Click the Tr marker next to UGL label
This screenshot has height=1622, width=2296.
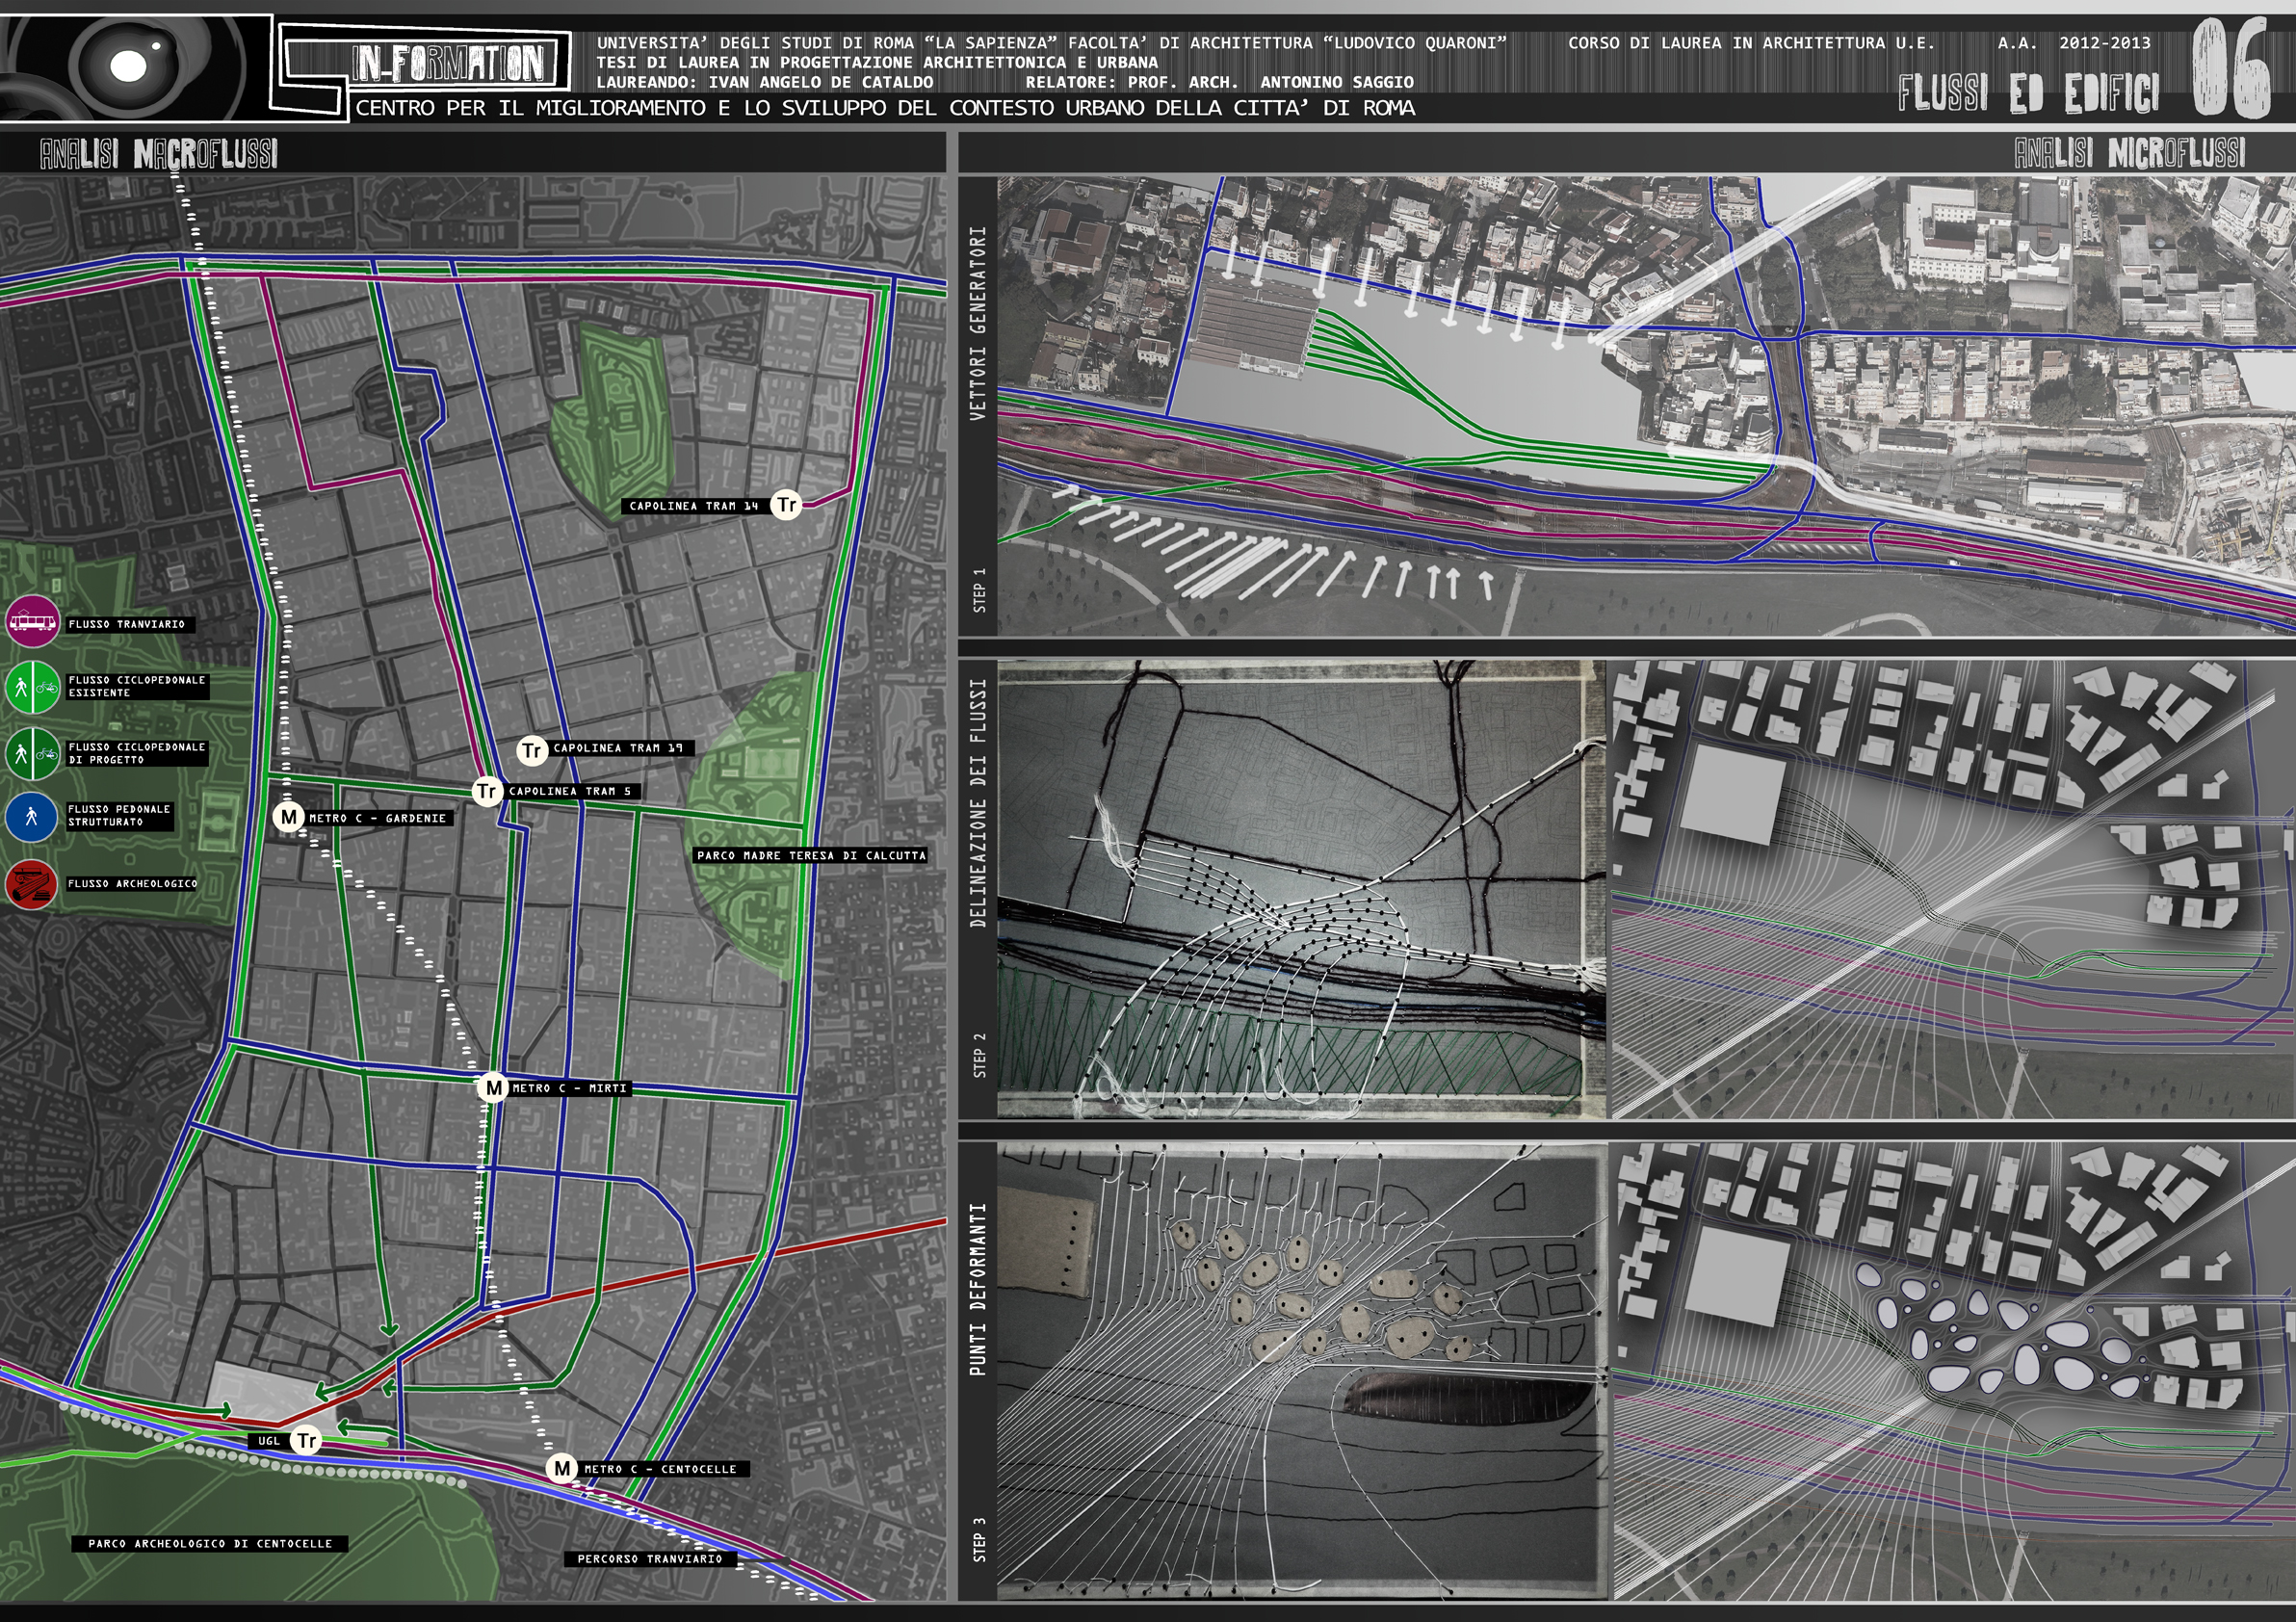(x=306, y=1440)
